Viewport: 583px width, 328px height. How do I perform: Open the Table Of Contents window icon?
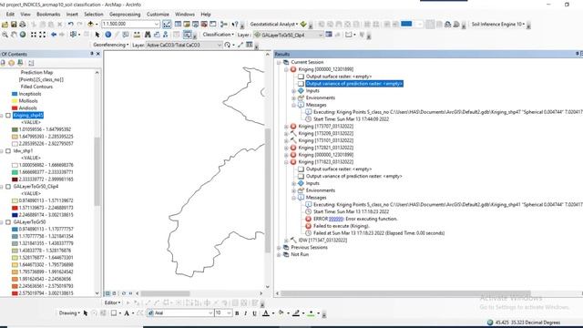pyautogui.click(x=179, y=25)
